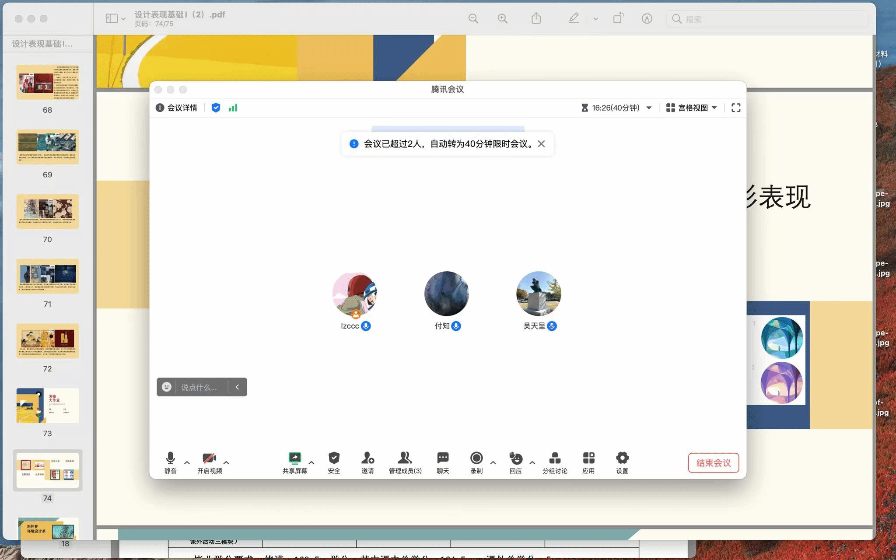Open 宫格视图 layout dropdown
The image size is (896, 560).
[692, 108]
